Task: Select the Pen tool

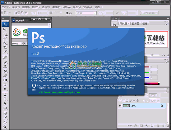Action: tap(5, 95)
